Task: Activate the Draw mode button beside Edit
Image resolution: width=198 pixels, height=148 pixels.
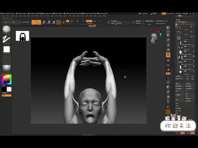Action: point(39,22)
